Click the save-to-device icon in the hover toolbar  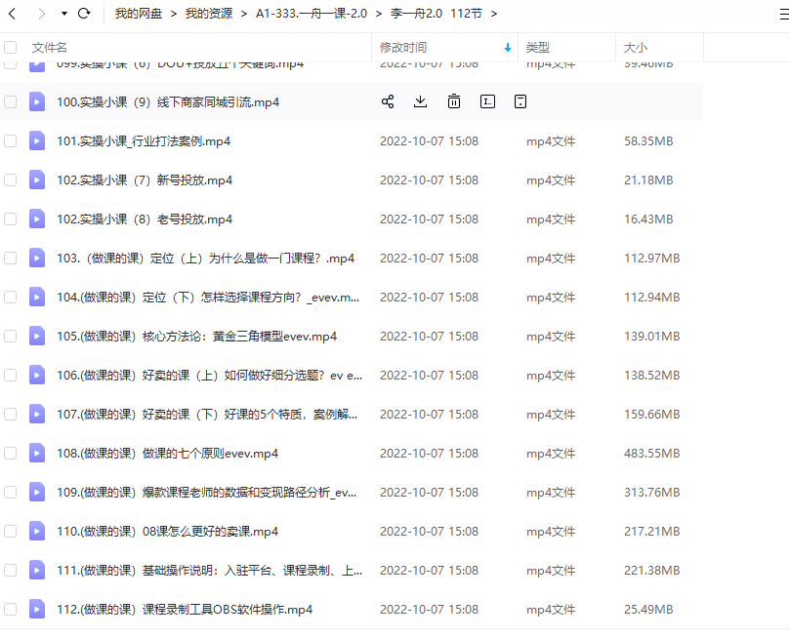(x=520, y=100)
